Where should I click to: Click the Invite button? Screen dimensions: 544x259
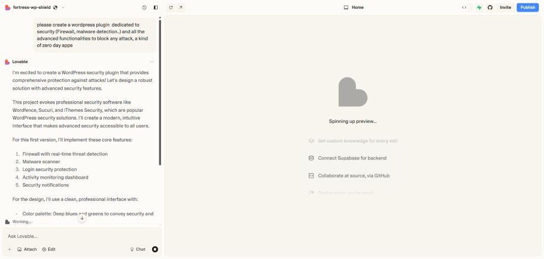tap(505, 7)
